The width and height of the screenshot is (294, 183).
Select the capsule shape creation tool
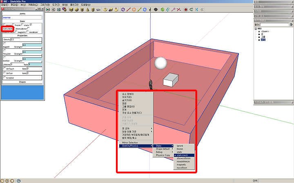click(x=93, y=9)
